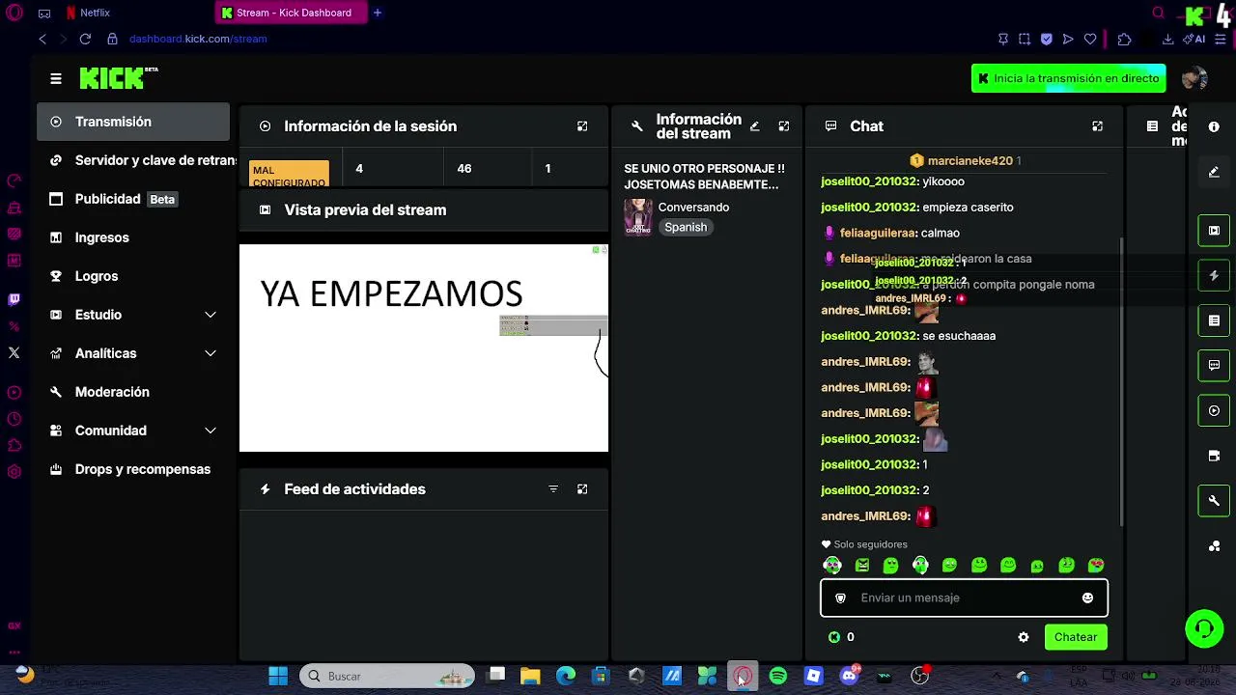This screenshot has height=695, width=1236.
Task: Open browser extensions puzzle icon
Action: point(1124,40)
